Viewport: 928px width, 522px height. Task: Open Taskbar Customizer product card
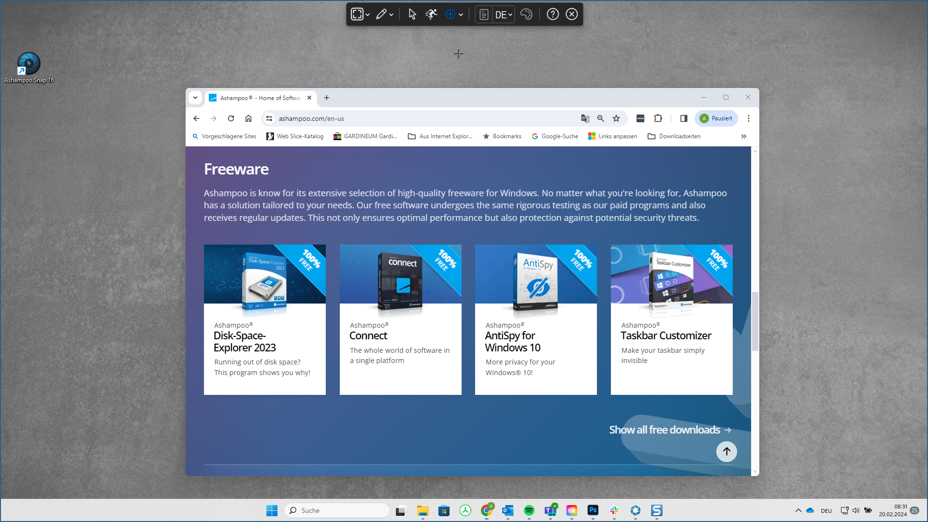pyautogui.click(x=672, y=319)
